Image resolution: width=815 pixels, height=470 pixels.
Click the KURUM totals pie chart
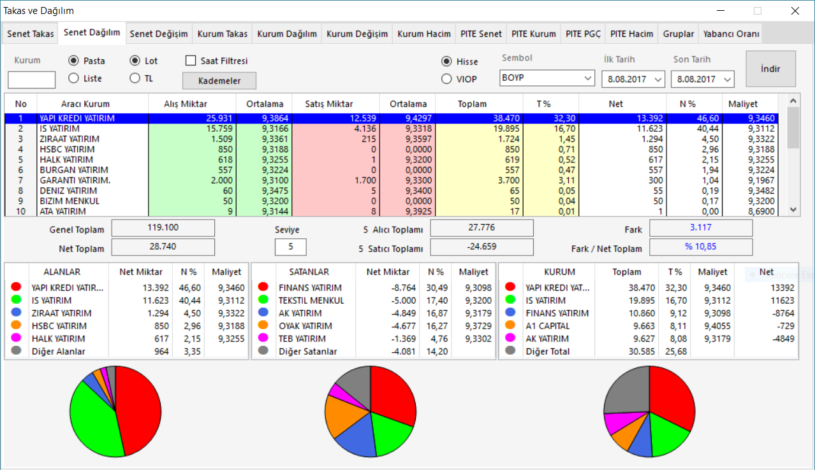tap(649, 411)
